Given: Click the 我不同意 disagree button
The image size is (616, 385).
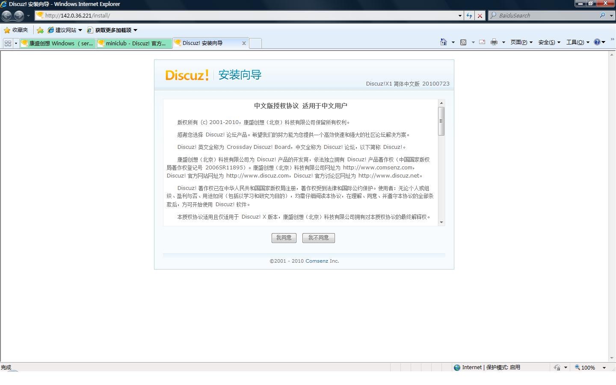Looking at the screenshot, I should pos(319,238).
